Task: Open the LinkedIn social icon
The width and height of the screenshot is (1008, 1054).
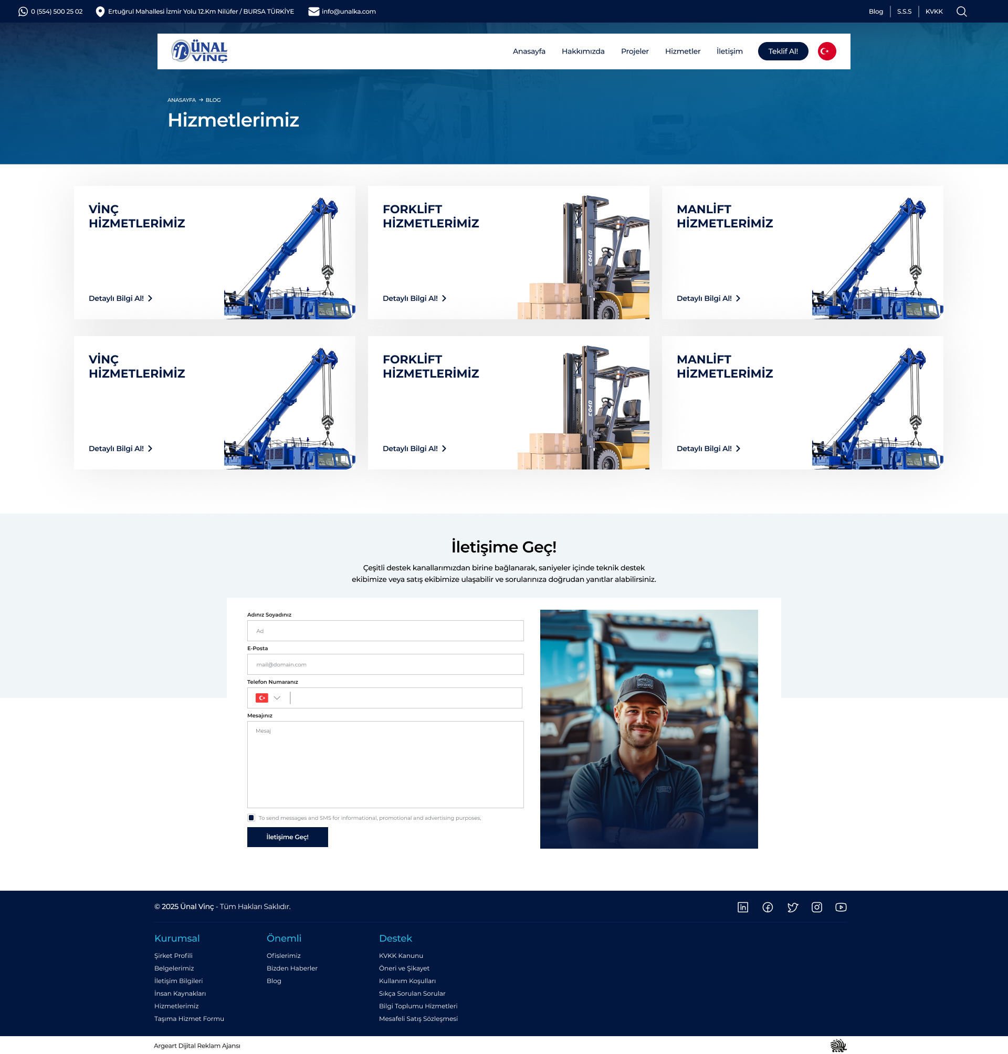Action: (x=742, y=907)
